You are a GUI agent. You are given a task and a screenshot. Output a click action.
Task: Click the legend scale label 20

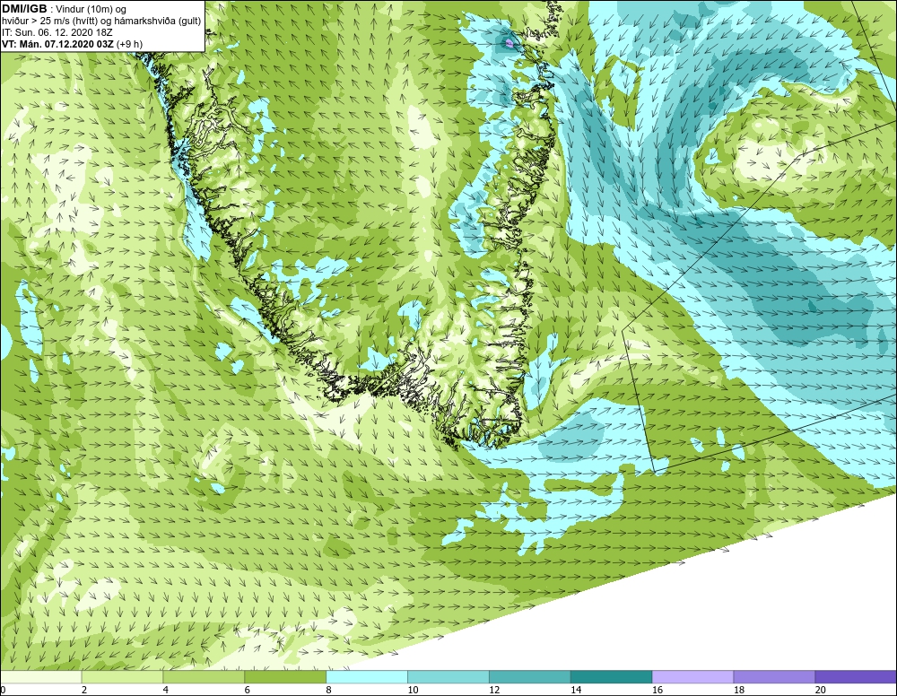click(821, 690)
